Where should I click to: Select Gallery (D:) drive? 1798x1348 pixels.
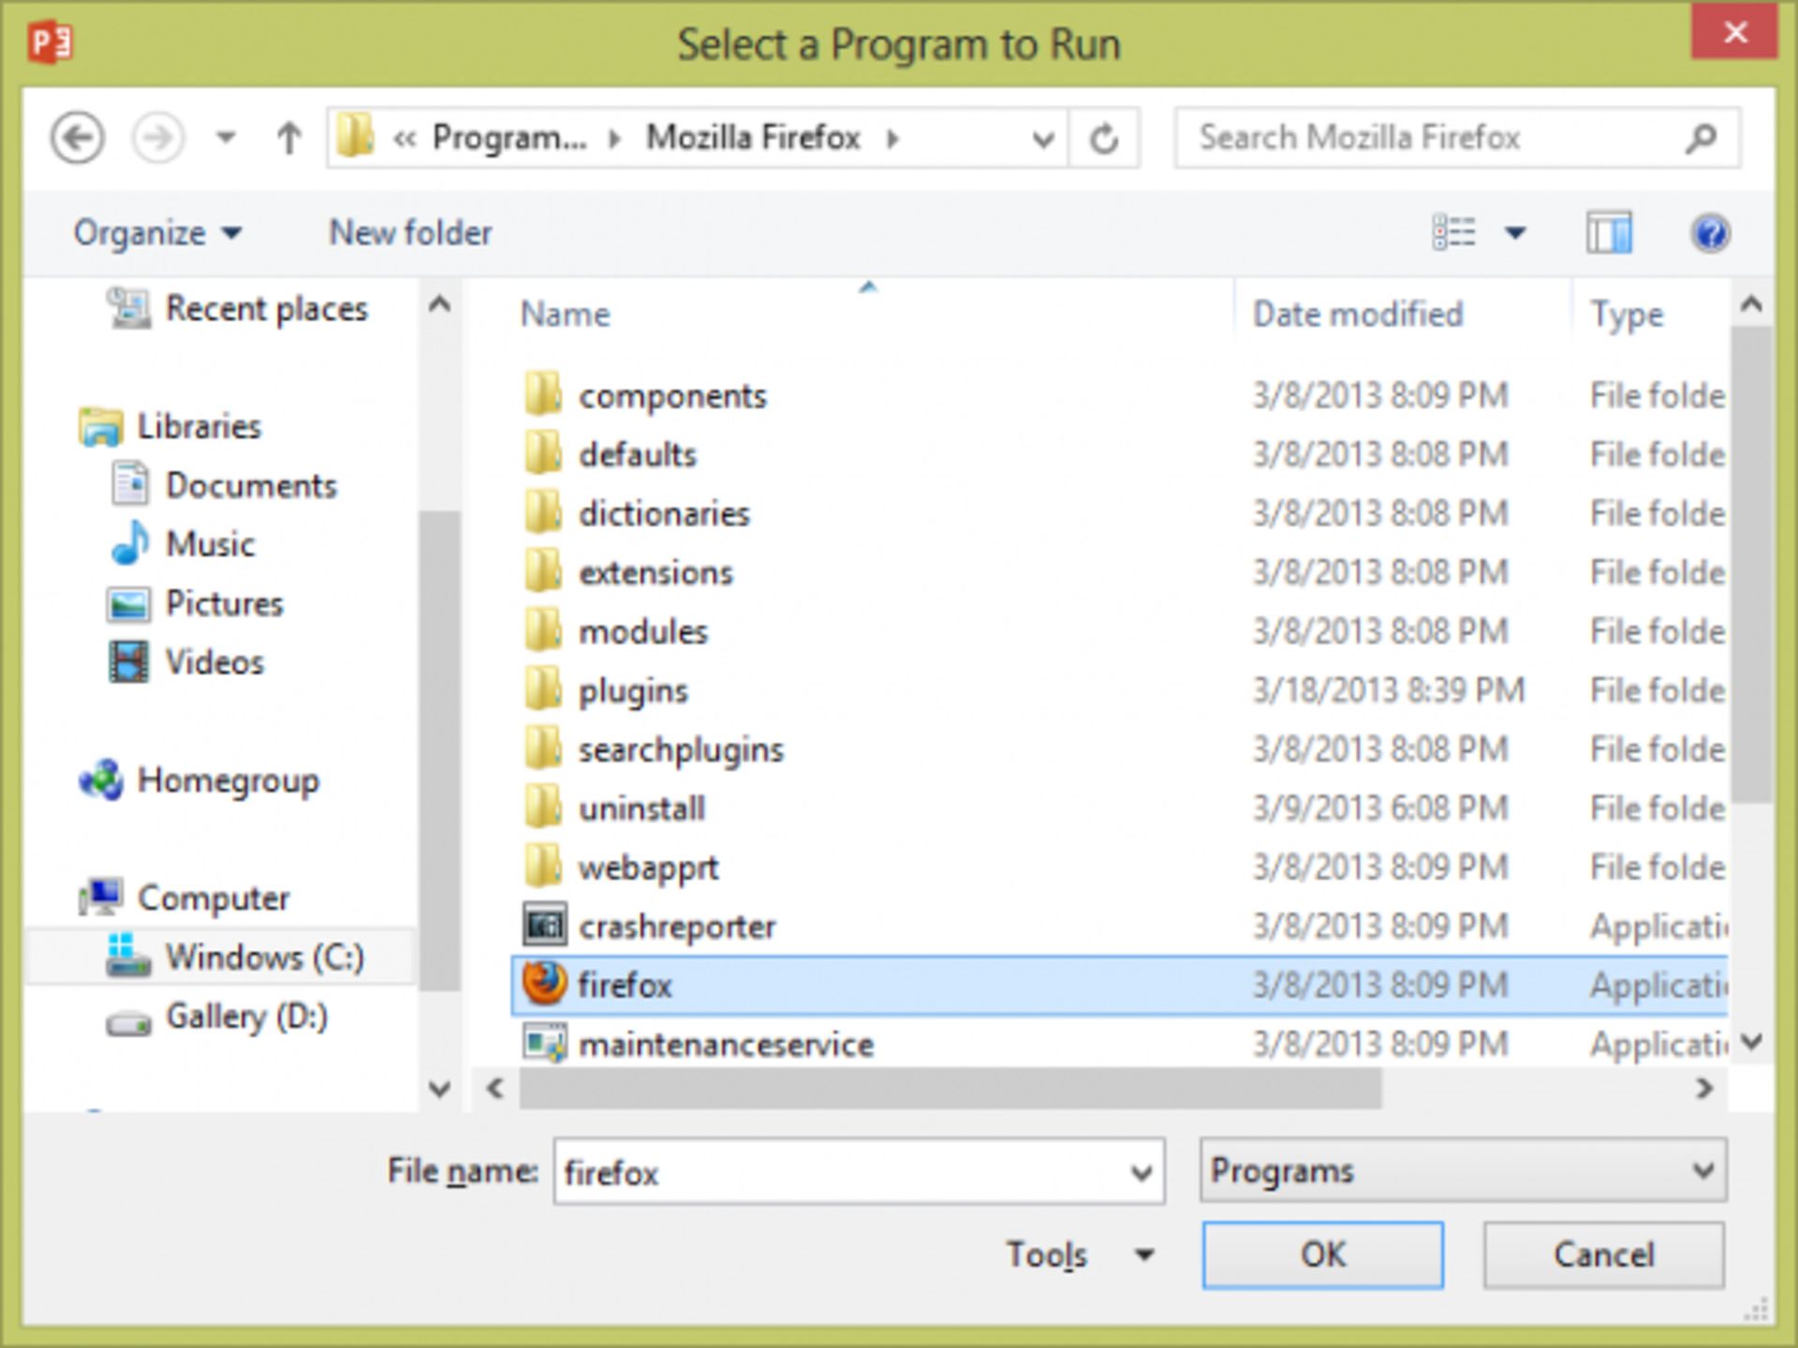pos(218,1016)
